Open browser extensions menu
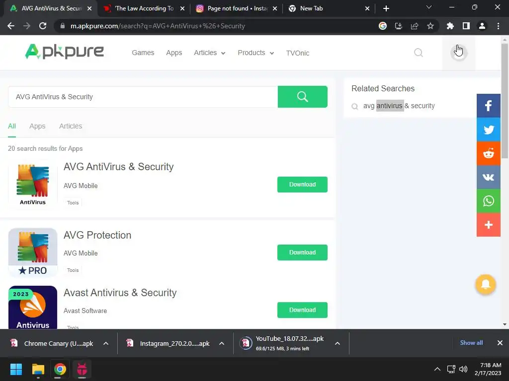The image size is (509, 381). click(x=450, y=26)
